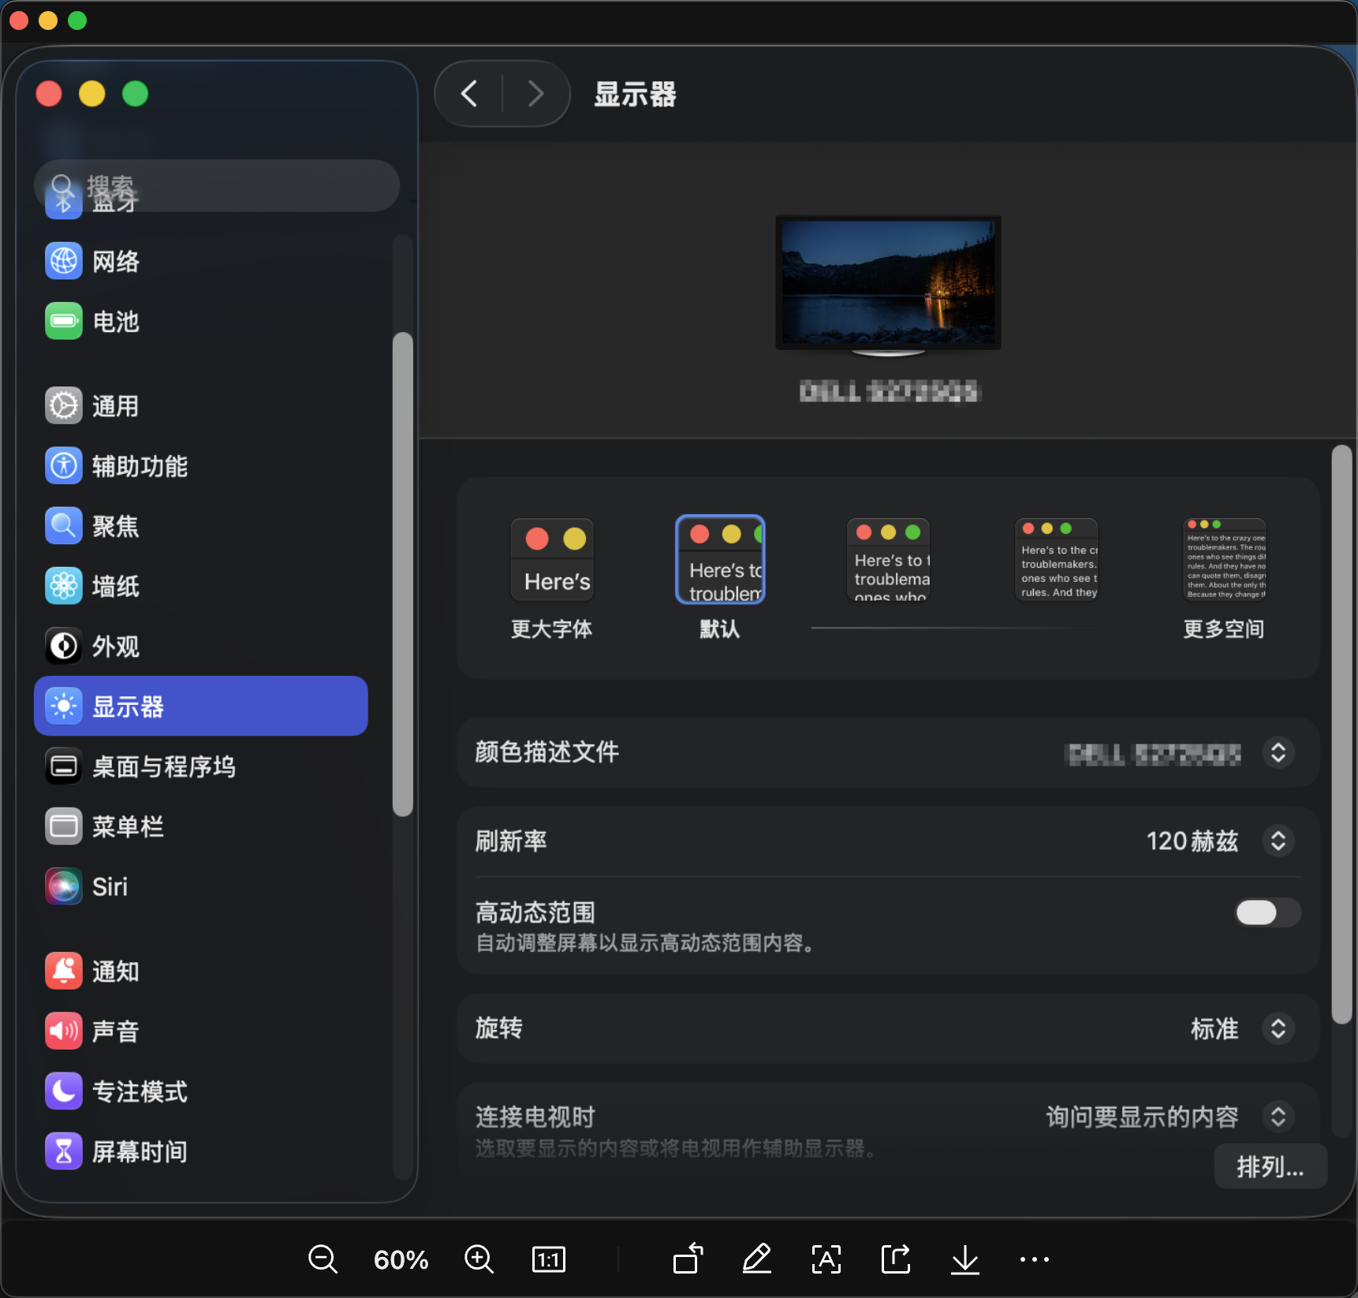This screenshot has height=1298, width=1358.
Task: Click the 1:1 actual size icon
Action: [x=549, y=1259]
